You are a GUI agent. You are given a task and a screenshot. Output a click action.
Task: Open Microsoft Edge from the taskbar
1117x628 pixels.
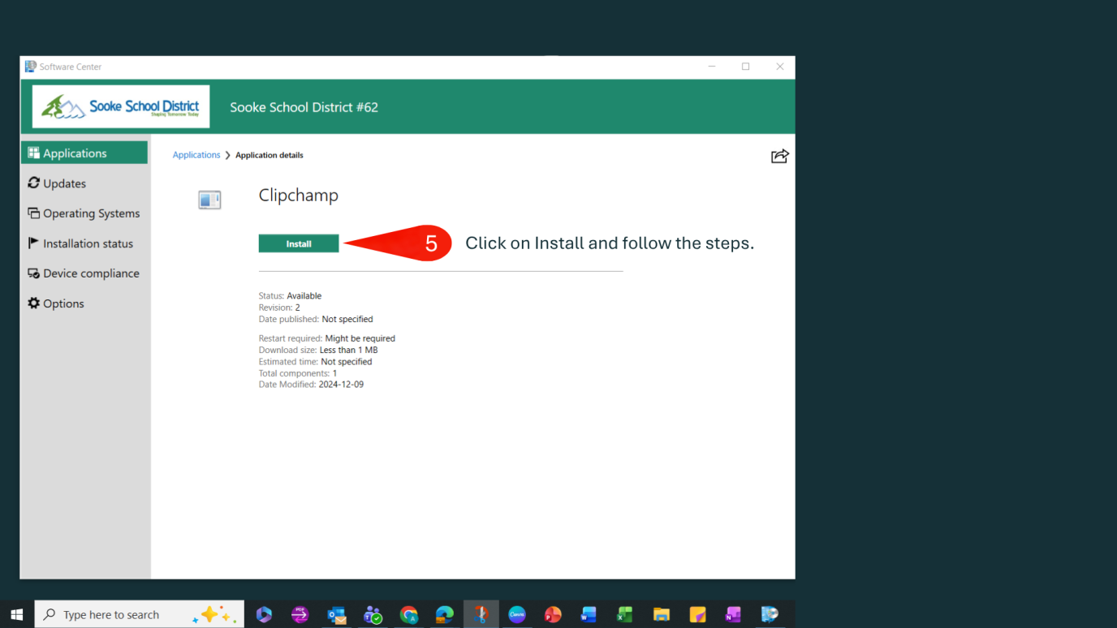click(445, 614)
